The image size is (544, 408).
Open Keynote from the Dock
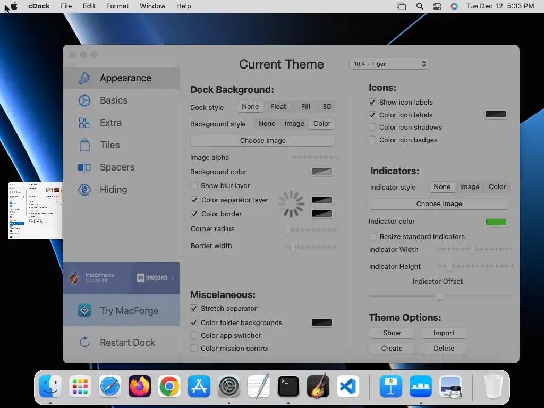391,386
